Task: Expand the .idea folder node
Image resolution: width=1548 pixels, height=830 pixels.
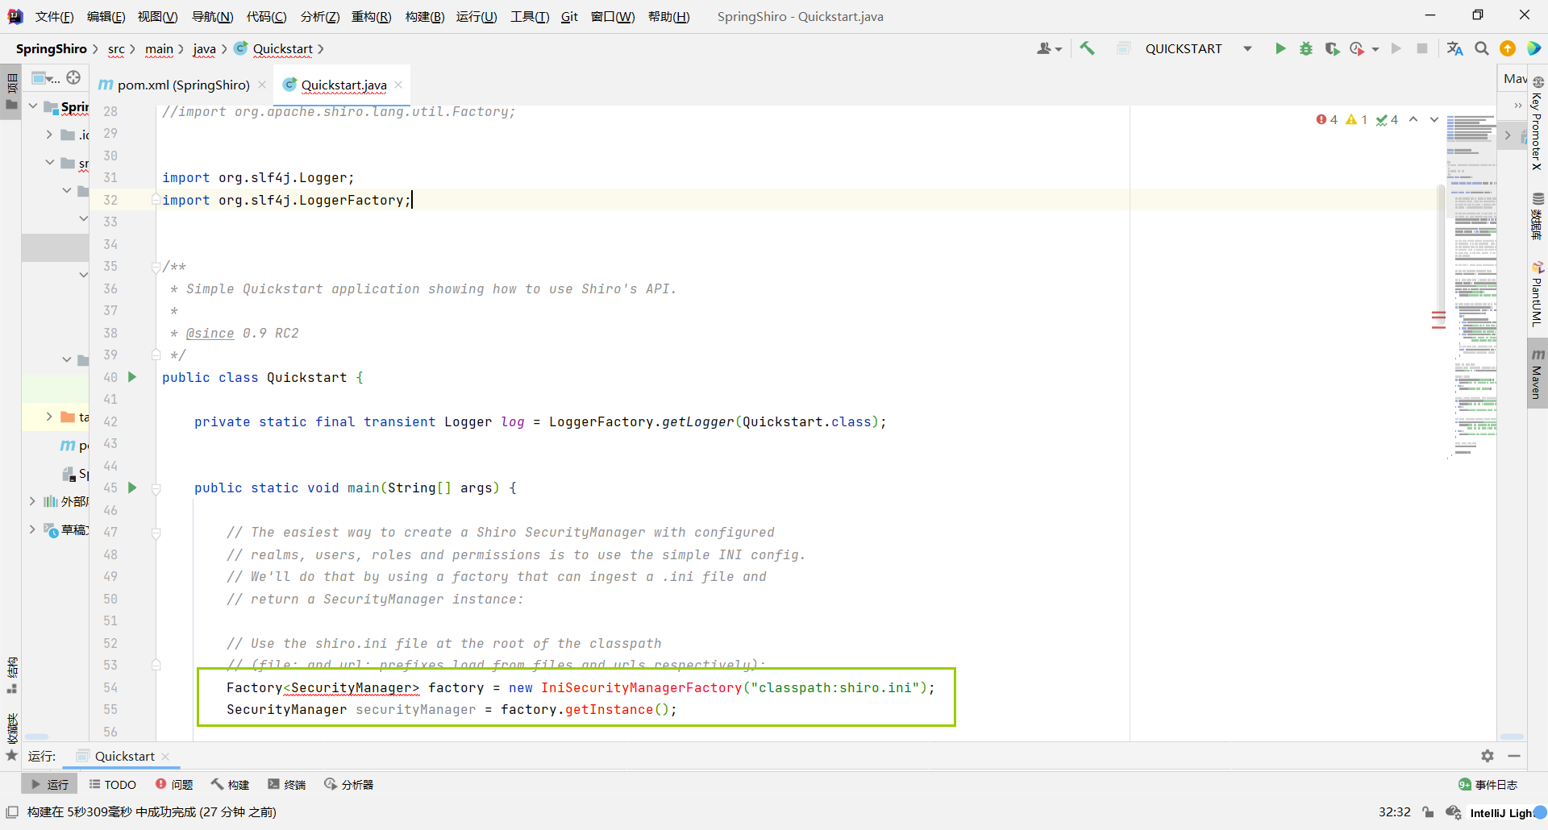Action: (49, 135)
